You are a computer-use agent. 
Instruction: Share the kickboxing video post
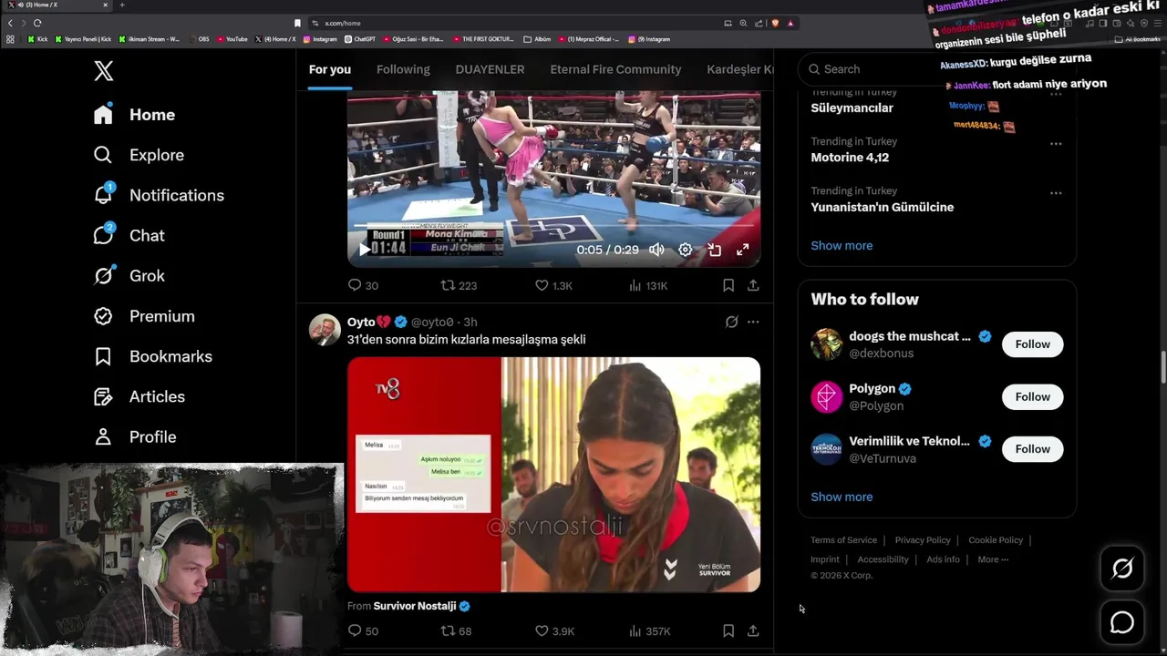[x=753, y=285]
